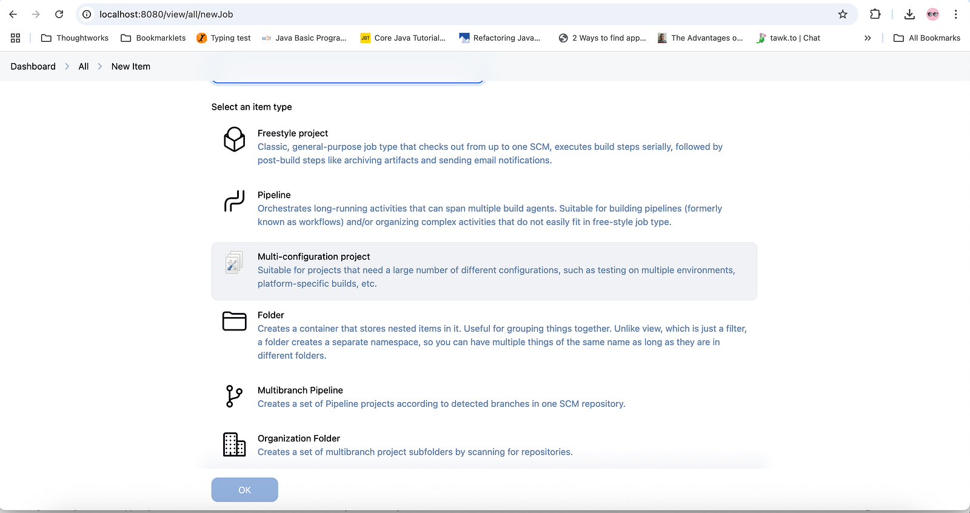
Task: Select the Folder item type title
Action: point(270,315)
